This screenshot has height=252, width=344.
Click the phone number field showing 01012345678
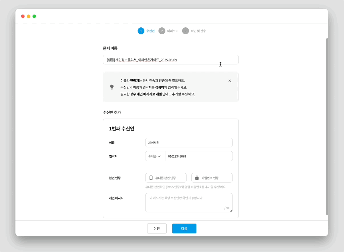click(x=199, y=156)
